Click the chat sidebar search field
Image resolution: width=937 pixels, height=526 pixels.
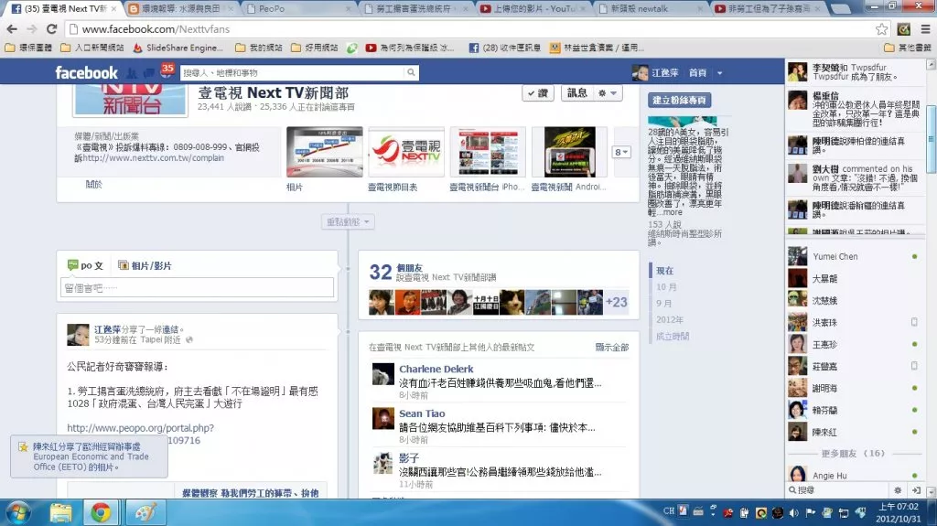838,490
